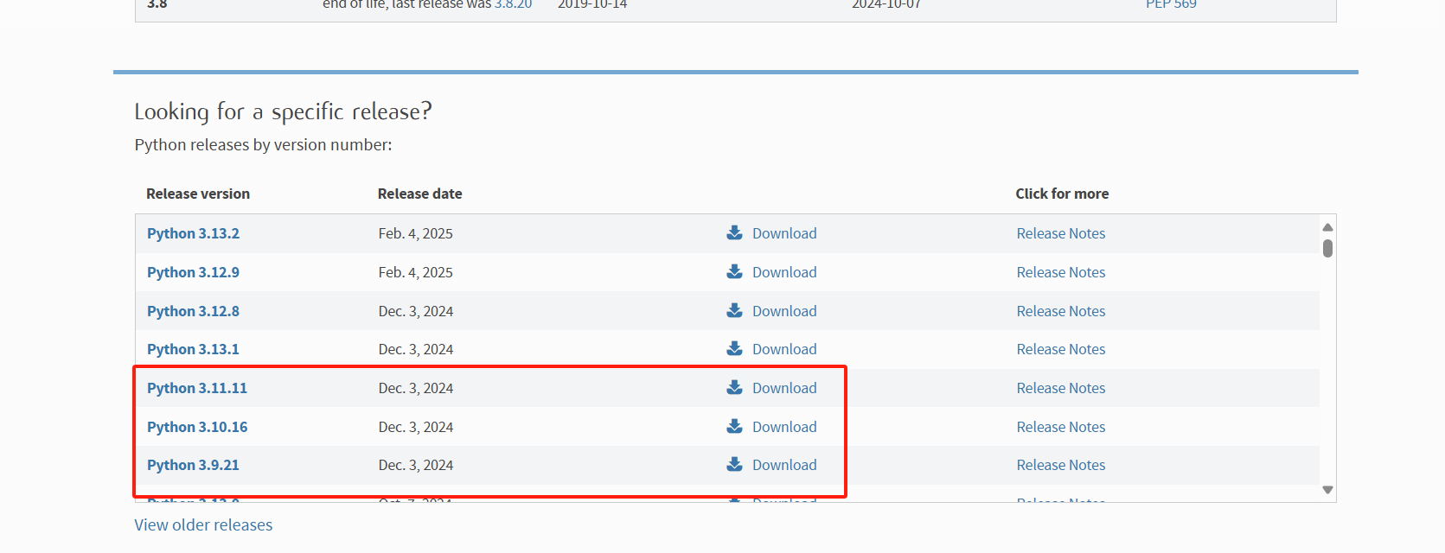Open View older releases link
The height and width of the screenshot is (553, 1445).
coord(203,525)
